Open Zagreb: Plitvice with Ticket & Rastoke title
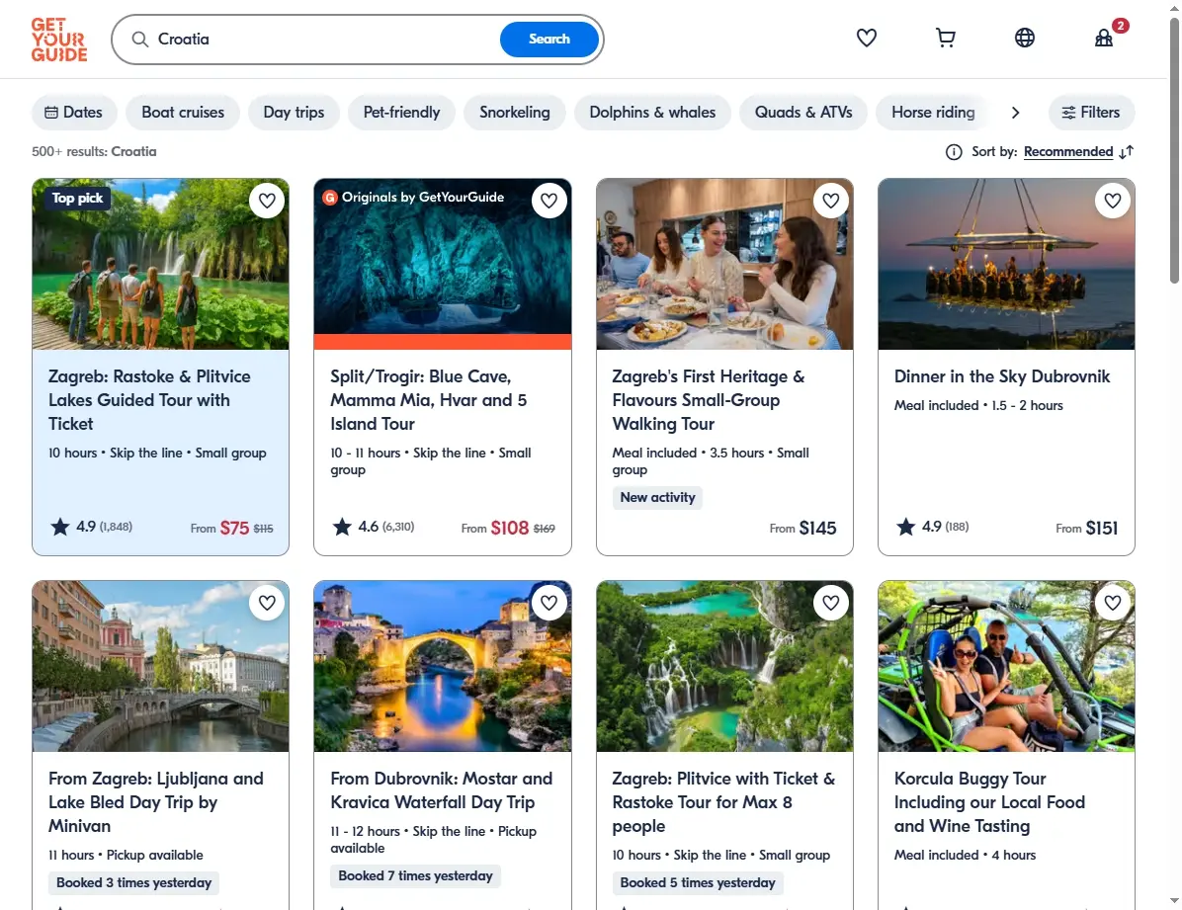This screenshot has width=1182, height=910. pyautogui.click(x=723, y=802)
